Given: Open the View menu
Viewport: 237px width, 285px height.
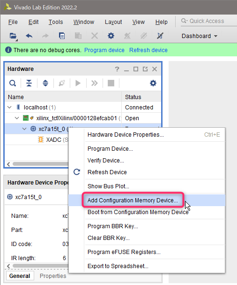Looking at the screenshot, I should tap(139, 22).
